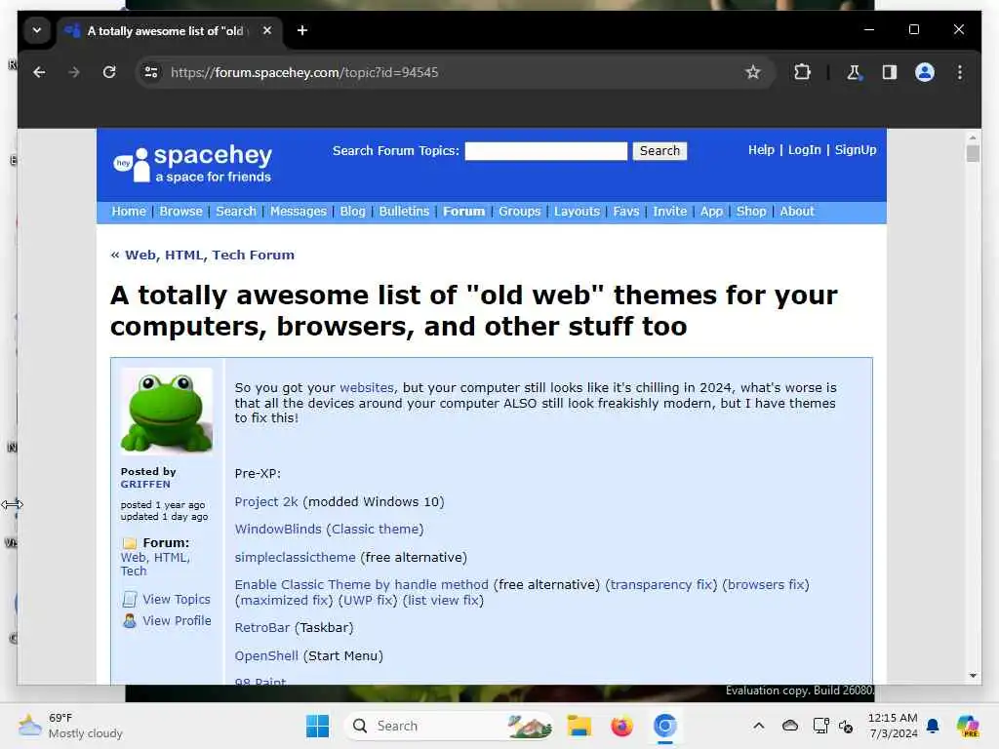
Task: Open the Chrome profile avatar
Action: (925, 72)
